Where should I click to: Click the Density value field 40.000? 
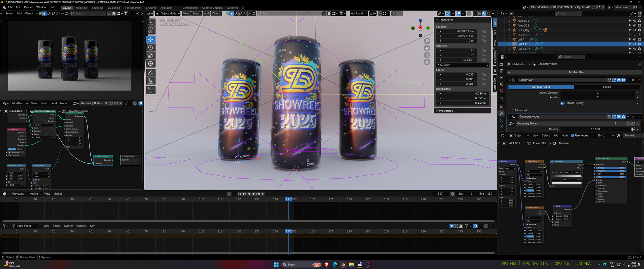(x=595, y=129)
